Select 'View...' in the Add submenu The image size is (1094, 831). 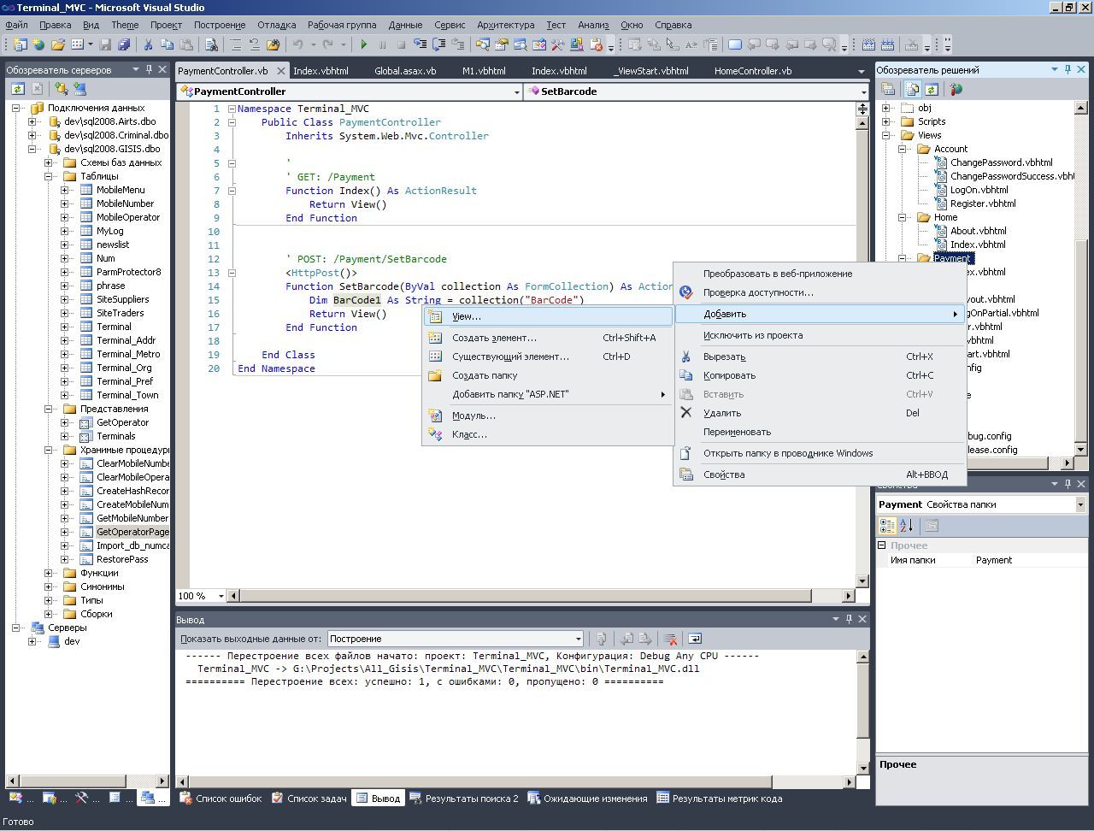pyautogui.click(x=466, y=316)
